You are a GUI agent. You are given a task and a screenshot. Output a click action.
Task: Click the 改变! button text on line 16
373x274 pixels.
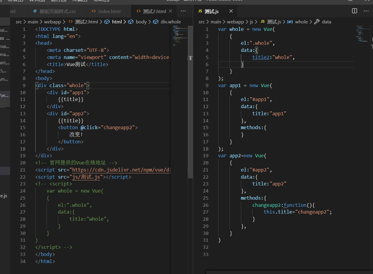(x=76, y=134)
